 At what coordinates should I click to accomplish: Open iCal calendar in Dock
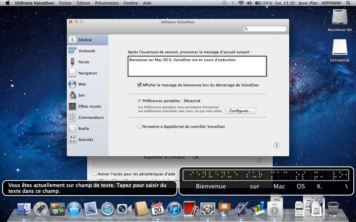158,209
